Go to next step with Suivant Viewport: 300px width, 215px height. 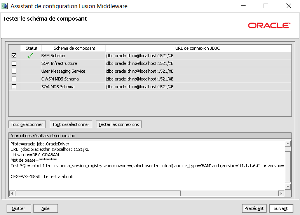(x=281, y=208)
